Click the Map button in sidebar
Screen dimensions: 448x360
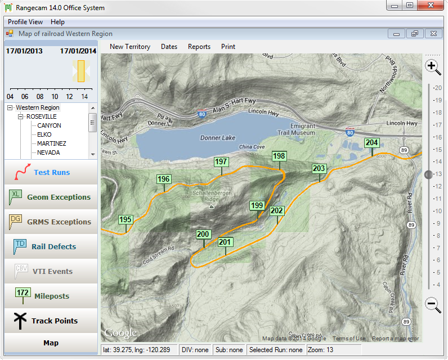51,343
